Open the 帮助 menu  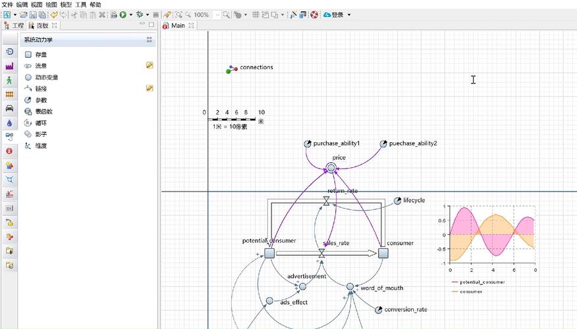(96, 5)
